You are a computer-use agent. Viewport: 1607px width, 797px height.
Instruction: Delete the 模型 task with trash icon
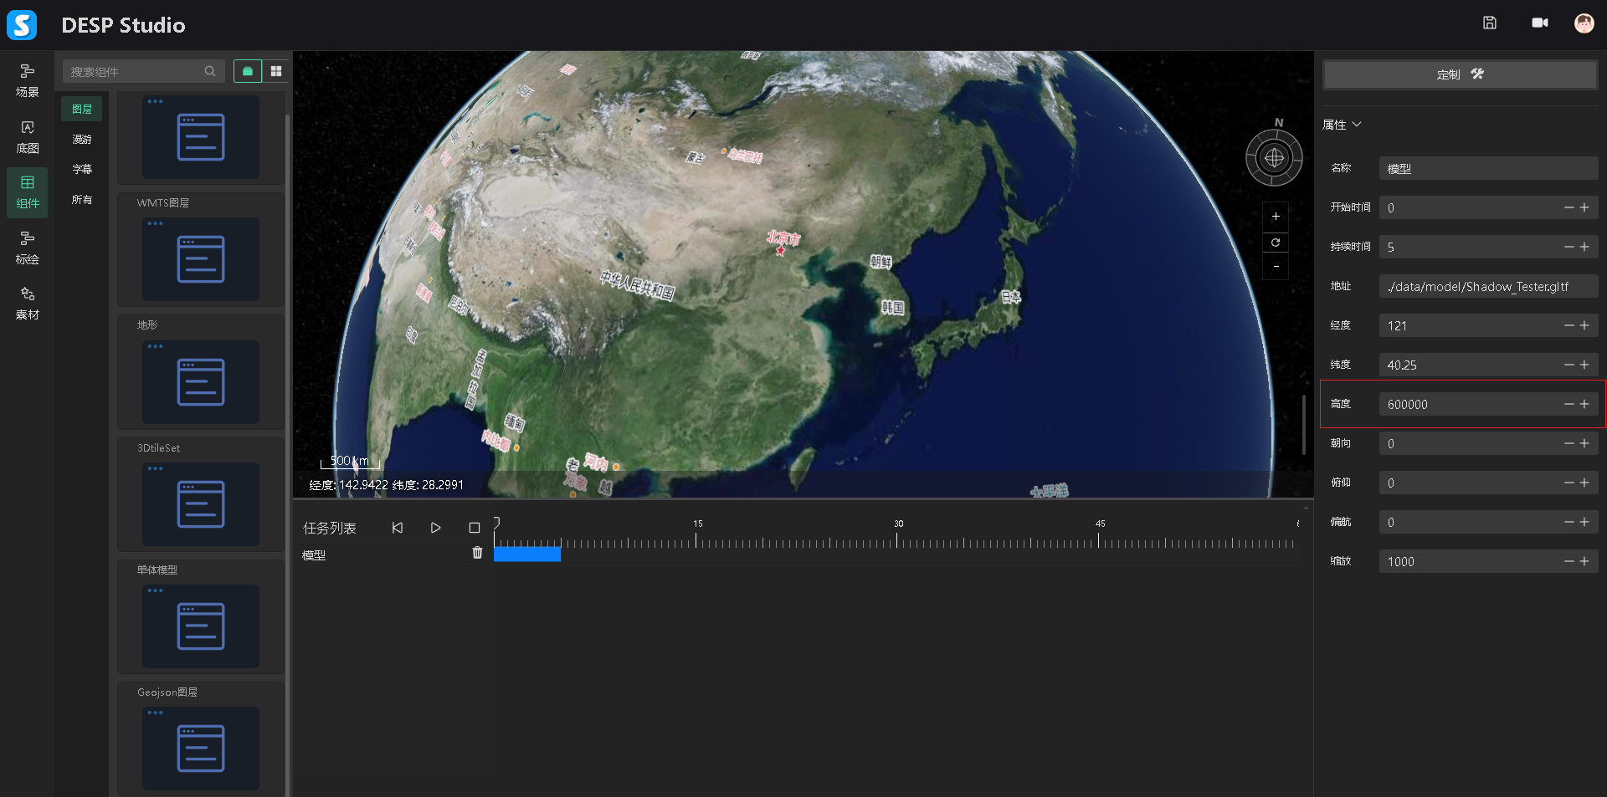[x=477, y=553]
